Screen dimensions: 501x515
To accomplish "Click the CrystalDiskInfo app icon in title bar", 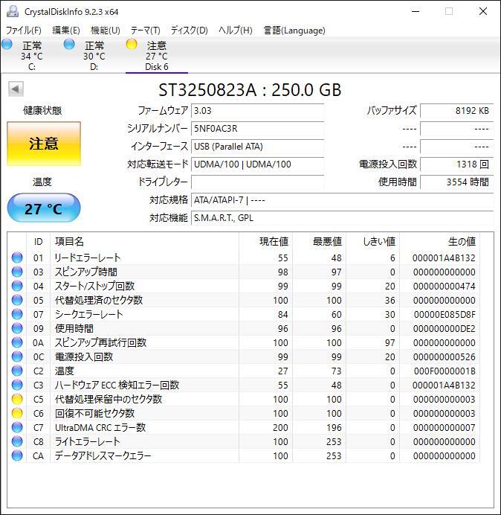I will pyautogui.click(x=13, y=11).
